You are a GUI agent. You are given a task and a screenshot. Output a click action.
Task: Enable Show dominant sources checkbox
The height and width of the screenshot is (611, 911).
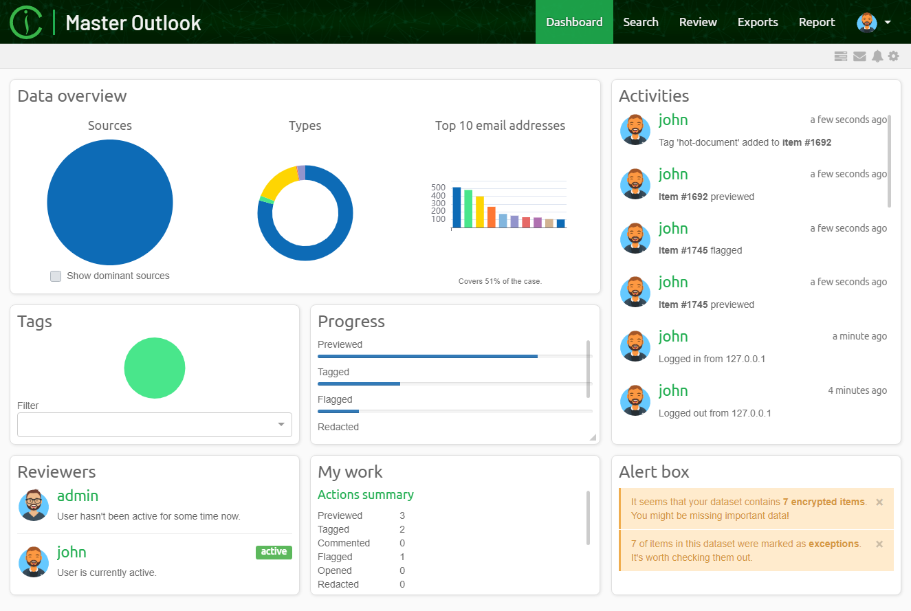point(56,276)
